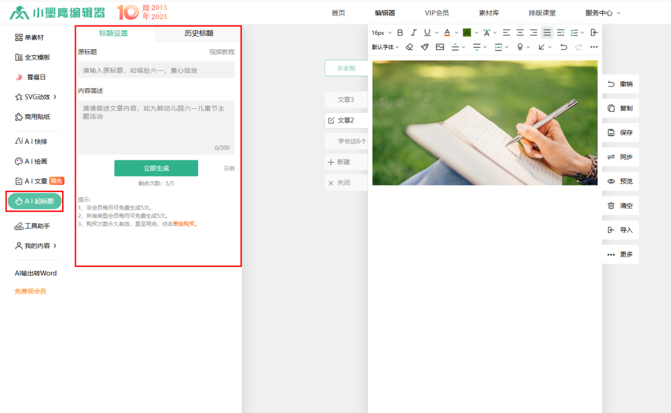Toggle underline formatting

point(427,32)
